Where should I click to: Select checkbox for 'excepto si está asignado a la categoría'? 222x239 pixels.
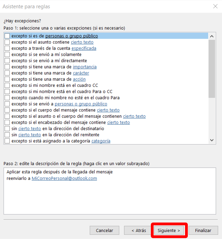[7, 141]
